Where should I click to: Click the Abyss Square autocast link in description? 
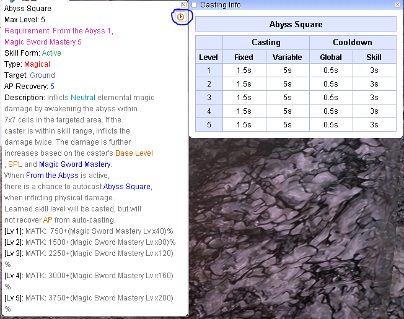pos(127,187)
